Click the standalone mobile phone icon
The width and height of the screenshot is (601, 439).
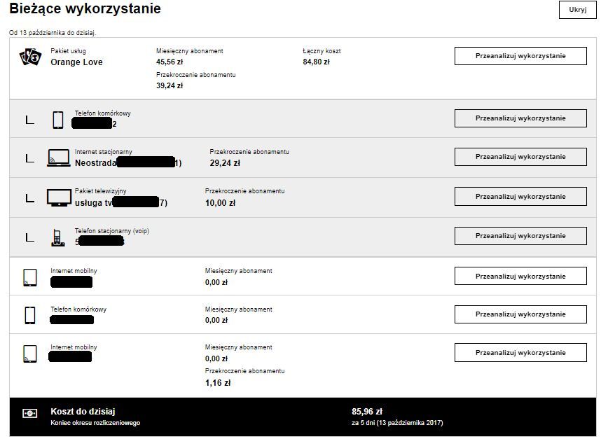pyautogui.click(x=30, y=315)
